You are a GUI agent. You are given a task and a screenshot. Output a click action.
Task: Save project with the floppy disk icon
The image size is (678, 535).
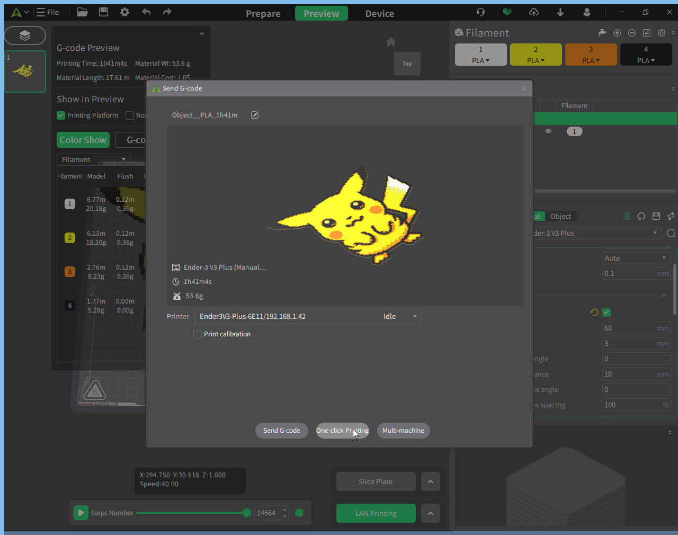point(103,12)
